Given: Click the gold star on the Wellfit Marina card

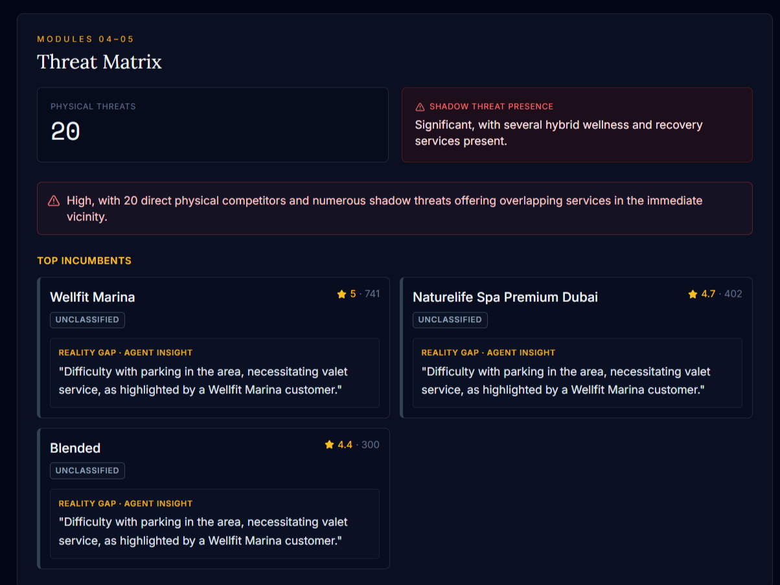Looking at the screenshot, I should (341, 294).
